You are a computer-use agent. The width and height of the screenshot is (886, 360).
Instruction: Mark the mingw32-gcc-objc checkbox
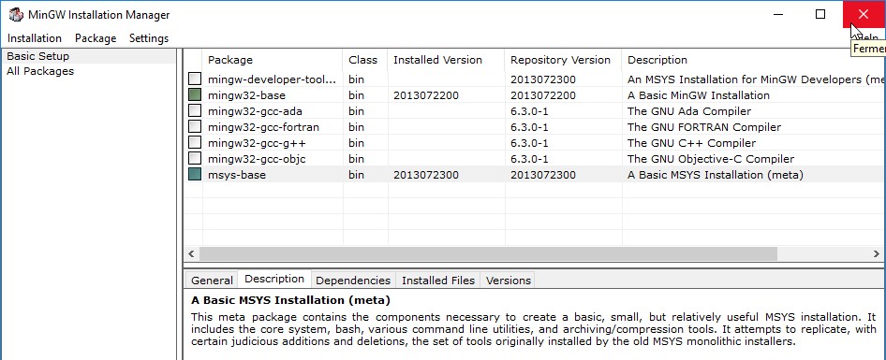pyautogui.click(x=195, y=158)
